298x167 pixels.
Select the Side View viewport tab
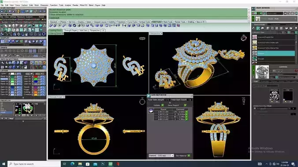coord(83,30)
